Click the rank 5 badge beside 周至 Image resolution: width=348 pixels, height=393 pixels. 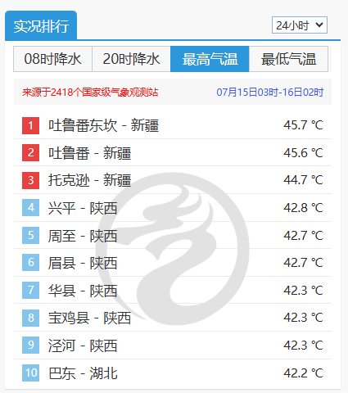[30, 235]
